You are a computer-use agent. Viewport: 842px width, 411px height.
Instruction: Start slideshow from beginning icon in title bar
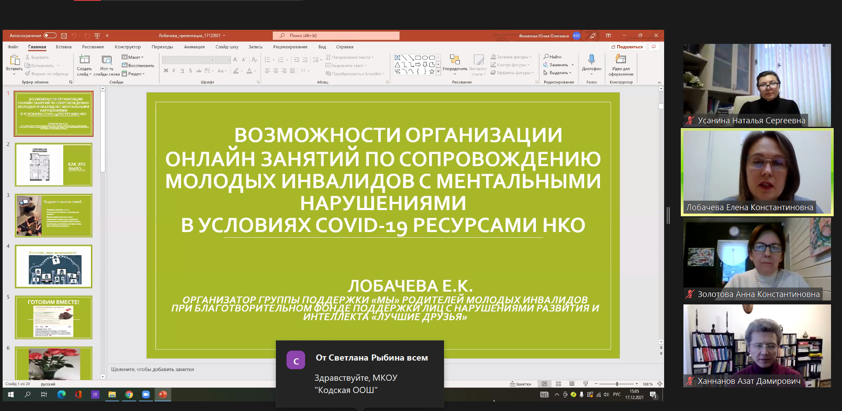coord(97,36)
